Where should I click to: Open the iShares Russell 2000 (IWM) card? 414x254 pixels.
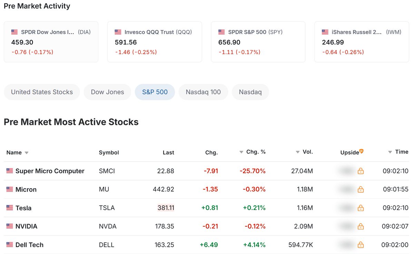coord(362,42)
